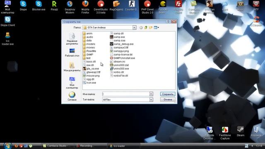Open Сетевое network place in places bar
265x149 pixels.
point(72,96)
